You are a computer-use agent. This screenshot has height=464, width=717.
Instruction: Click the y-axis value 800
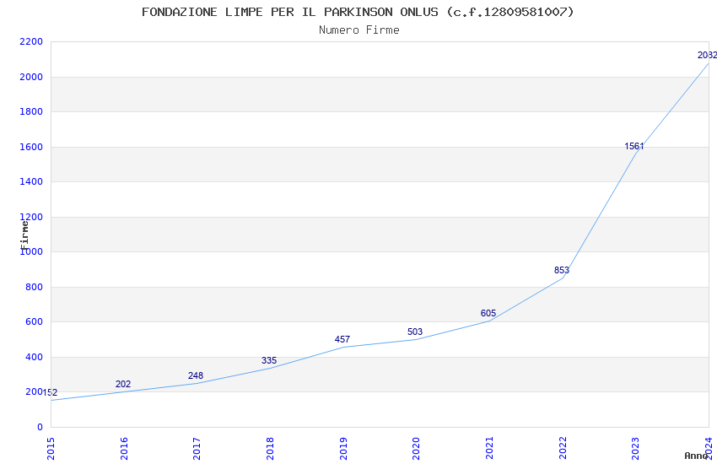[34, 287]
